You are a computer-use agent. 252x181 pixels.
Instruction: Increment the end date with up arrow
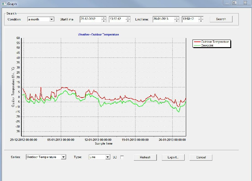[176, 18]
